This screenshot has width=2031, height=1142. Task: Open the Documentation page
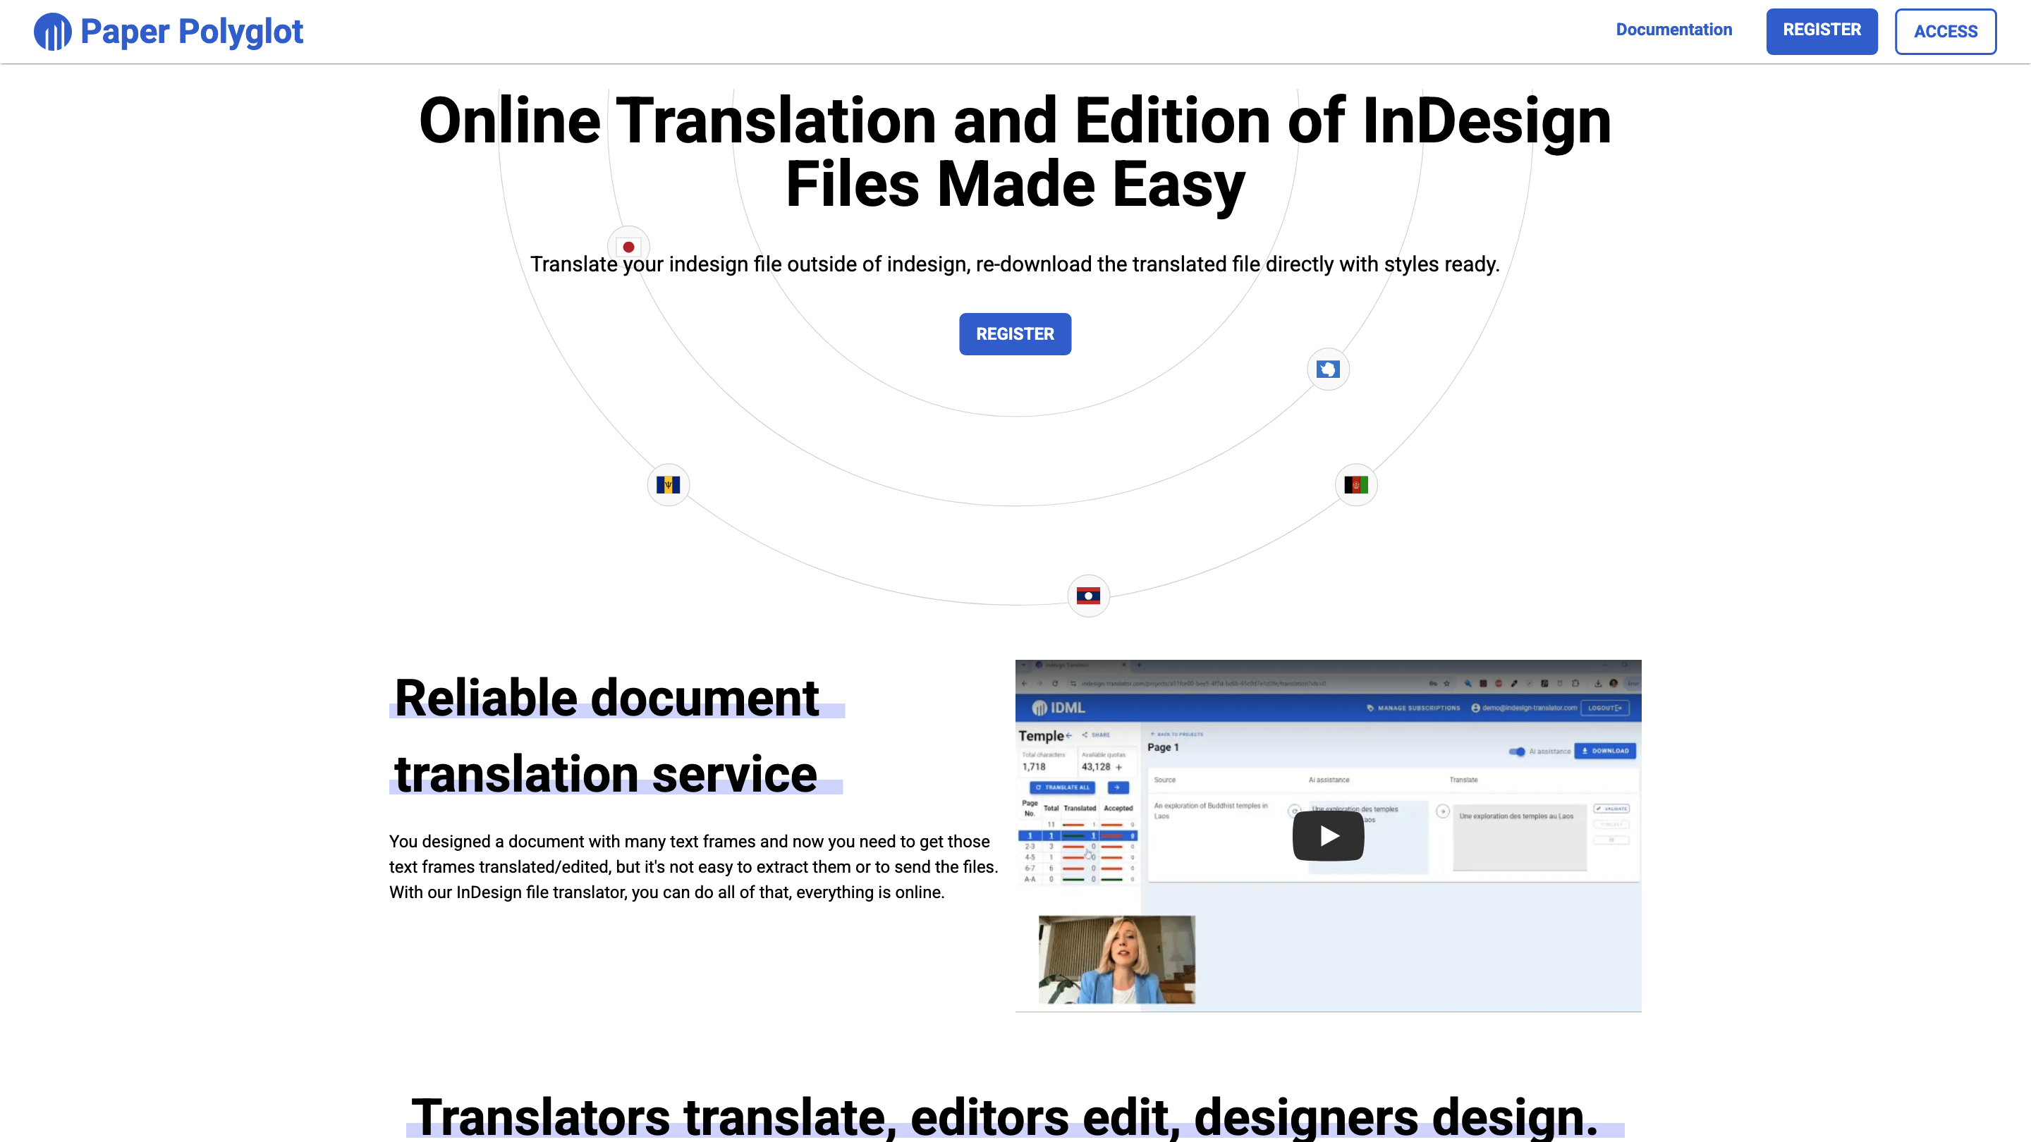click(1674, 30)
